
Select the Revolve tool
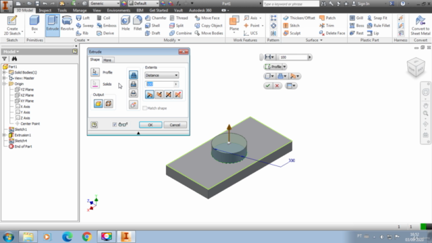(x=67, y=24)
